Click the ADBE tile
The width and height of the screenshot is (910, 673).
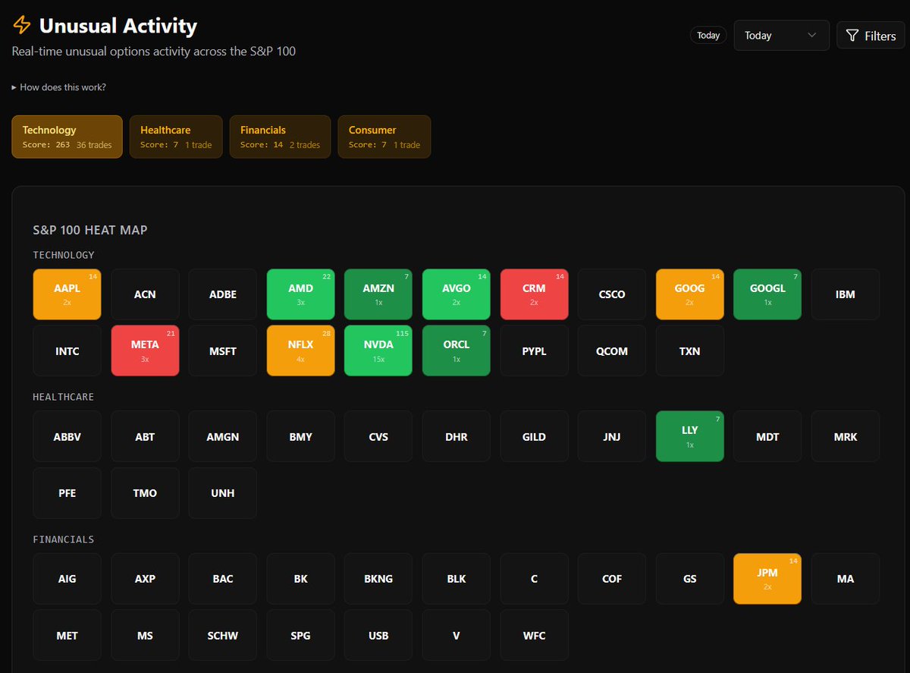223,294
